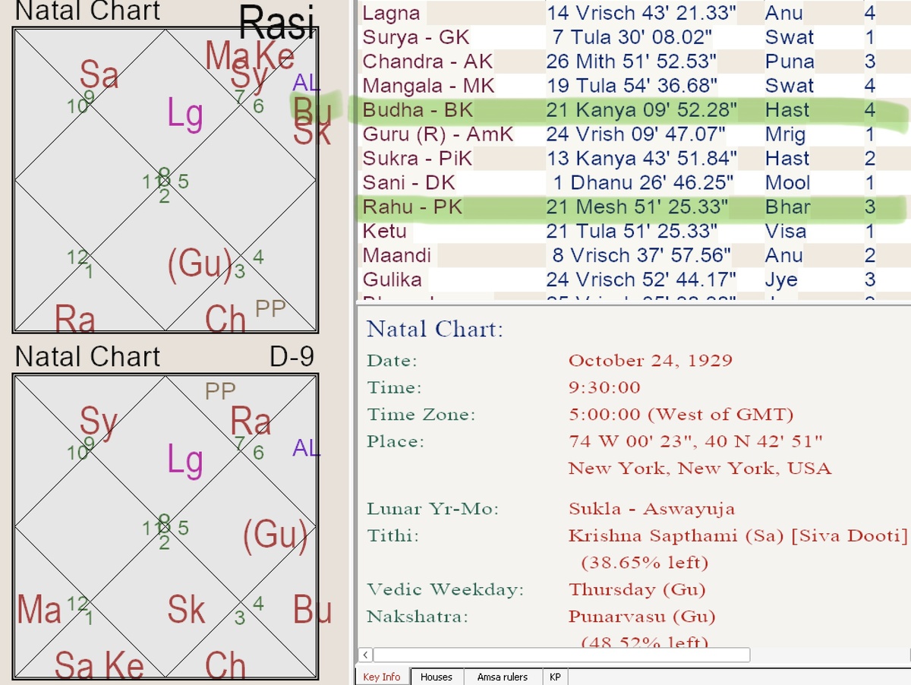
Task: Select the Sani - DK row
Action: point(634,183)
